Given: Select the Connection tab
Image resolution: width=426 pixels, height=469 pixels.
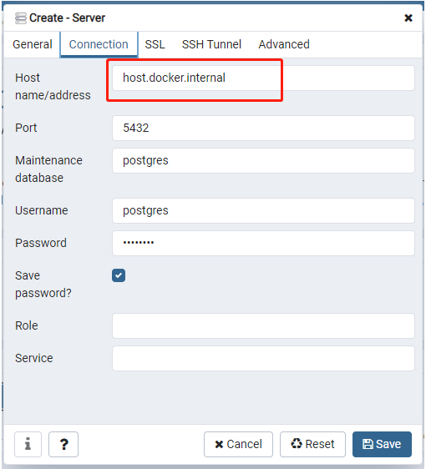Looking at the screenshot, I should pos(99,44).
